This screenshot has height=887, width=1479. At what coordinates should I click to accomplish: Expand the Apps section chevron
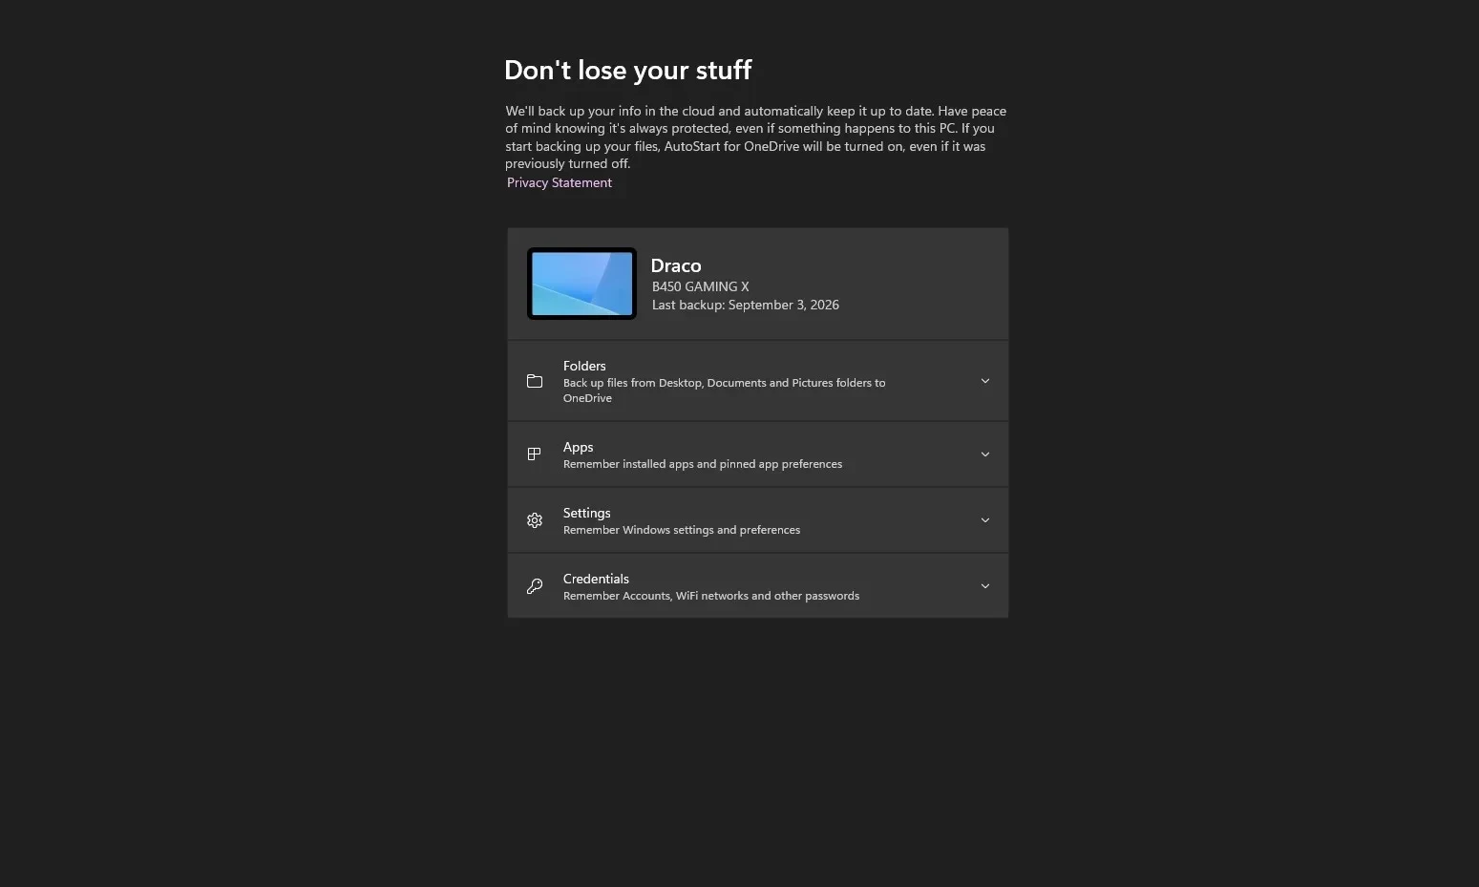point(985,454)
